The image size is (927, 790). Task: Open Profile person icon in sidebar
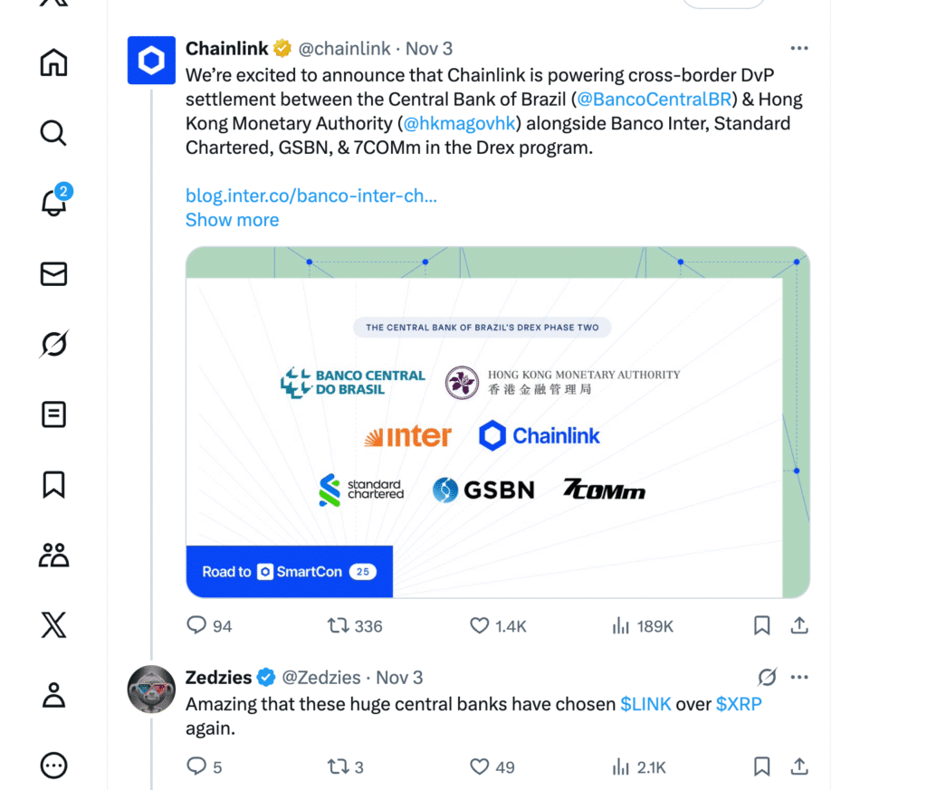(x=53, y=695)
